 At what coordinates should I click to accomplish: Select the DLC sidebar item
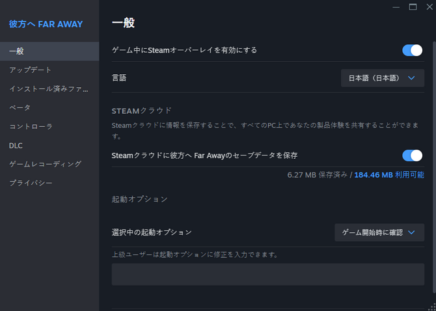pos(49,145)
